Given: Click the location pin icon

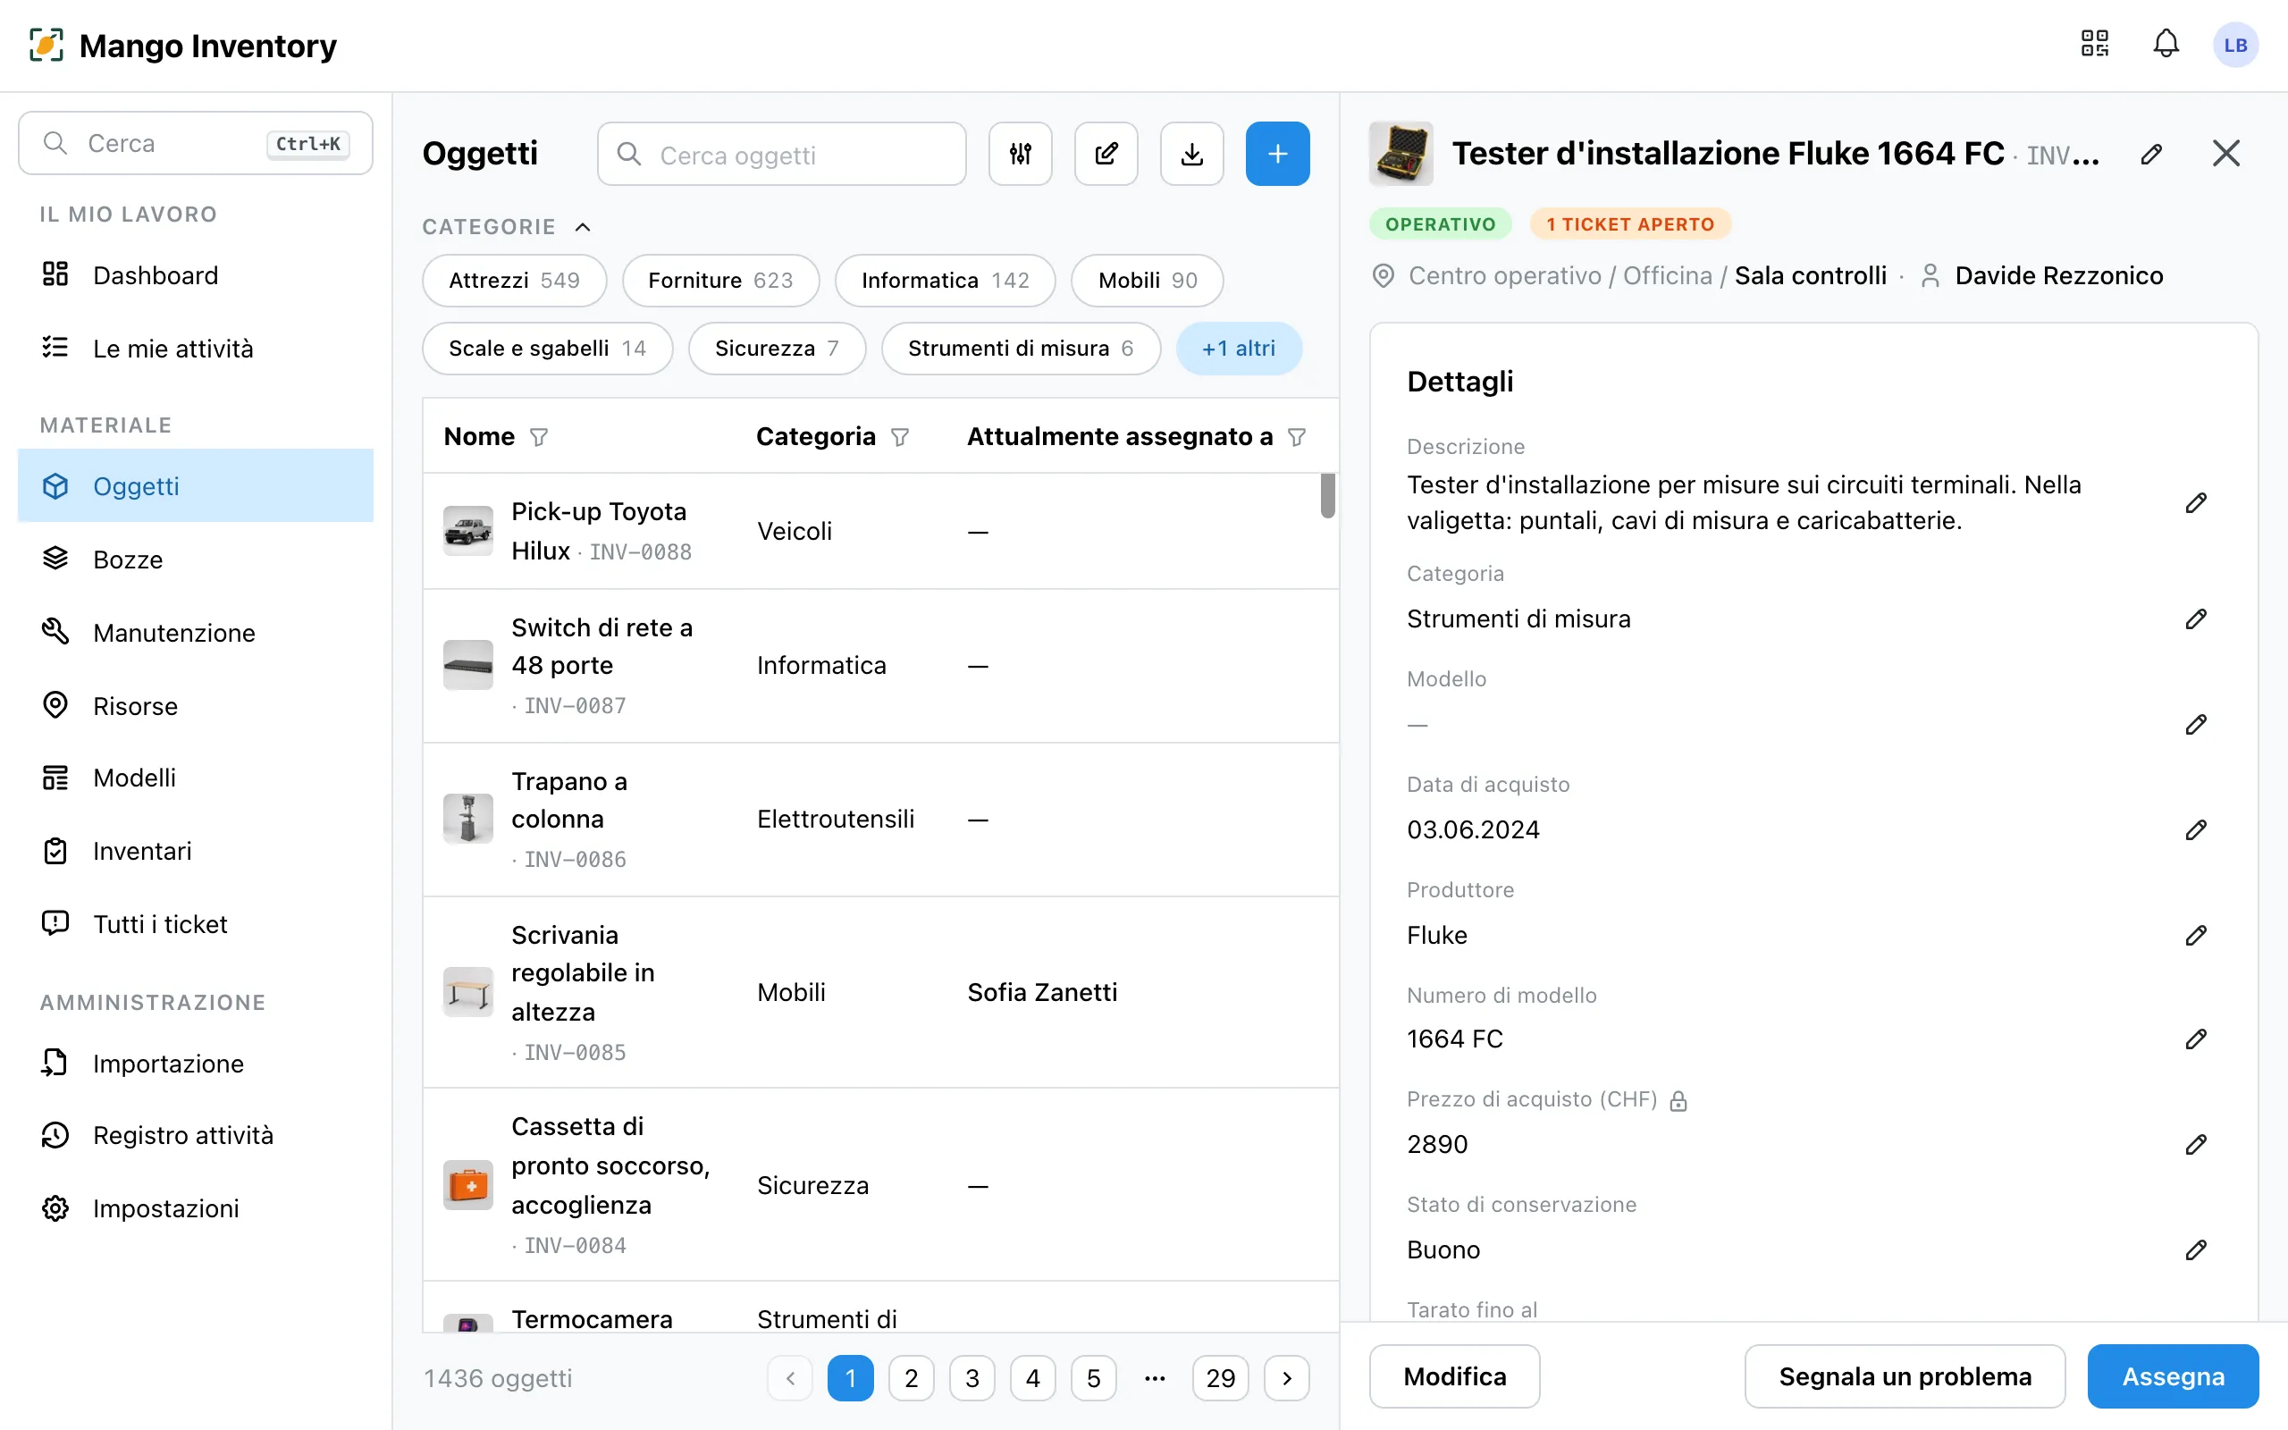Looking at the screenshot, I should point(1384,275).
